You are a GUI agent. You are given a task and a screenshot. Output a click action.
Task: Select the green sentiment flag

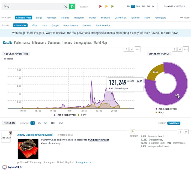(x=112, y=7)
